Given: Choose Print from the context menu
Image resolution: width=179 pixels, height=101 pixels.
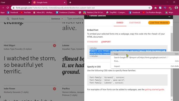Looking at the screenshot, I should click(145, 61).
